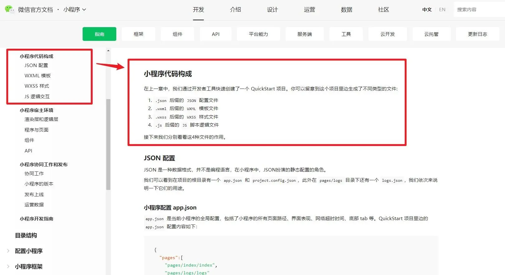
Task: Click the project.config.json inline code
Action: pyautogui.click(x=274, y=180)
